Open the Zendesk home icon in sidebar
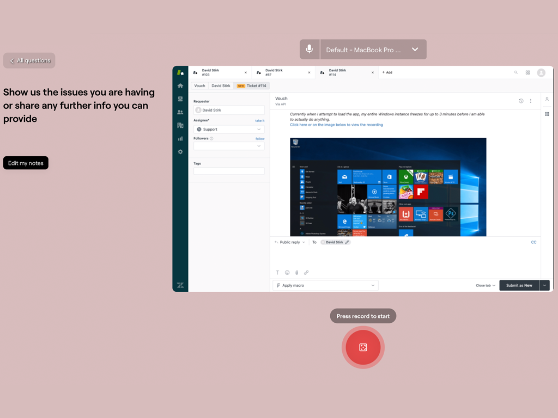 pos(180,86)
